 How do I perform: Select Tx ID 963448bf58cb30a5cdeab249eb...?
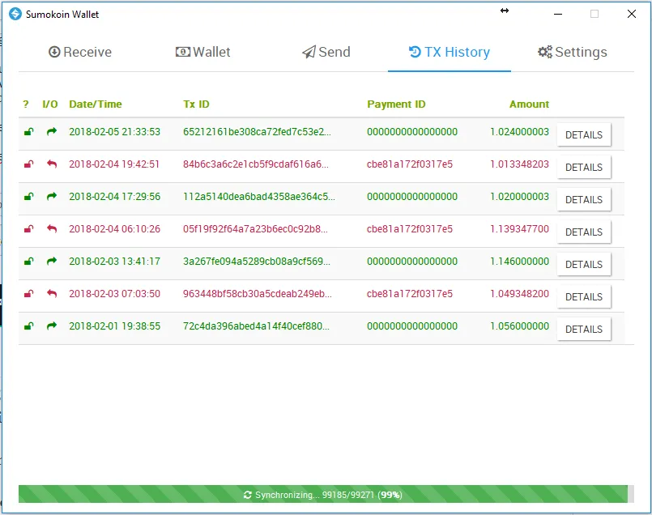(x=258, y=294)
